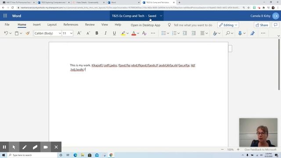This screenshot has width=281, height=158.
Task: Expand highlight color options arrow
Action: (127, 33)
